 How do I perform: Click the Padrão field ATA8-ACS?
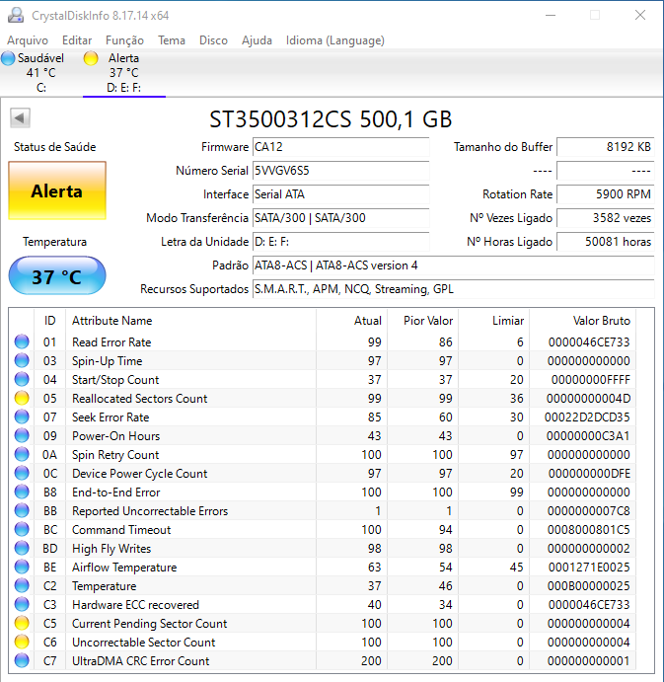[454, 265]
